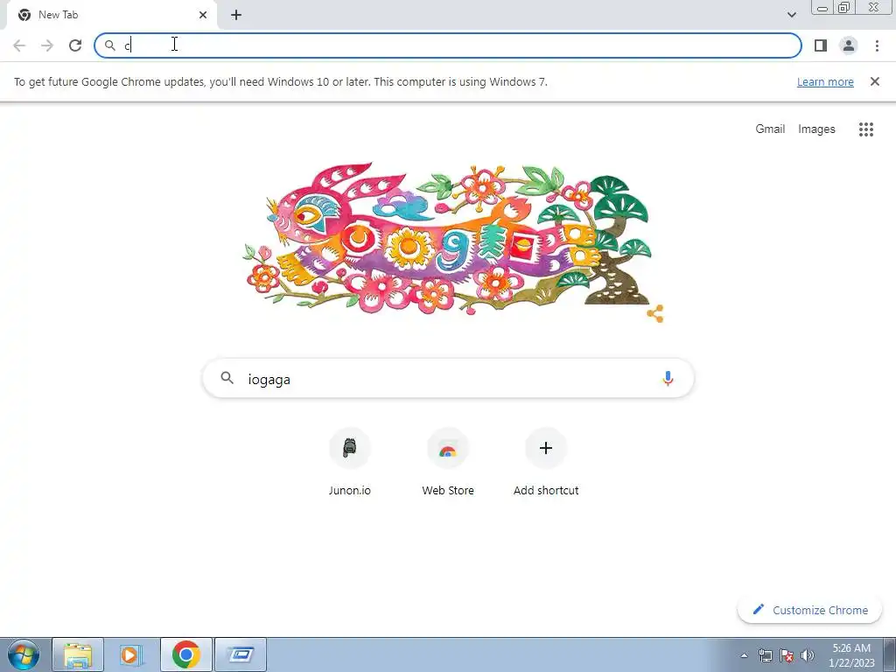Open the Gmail link
This screenshot has height=672, width=896.
click(770, 129)
